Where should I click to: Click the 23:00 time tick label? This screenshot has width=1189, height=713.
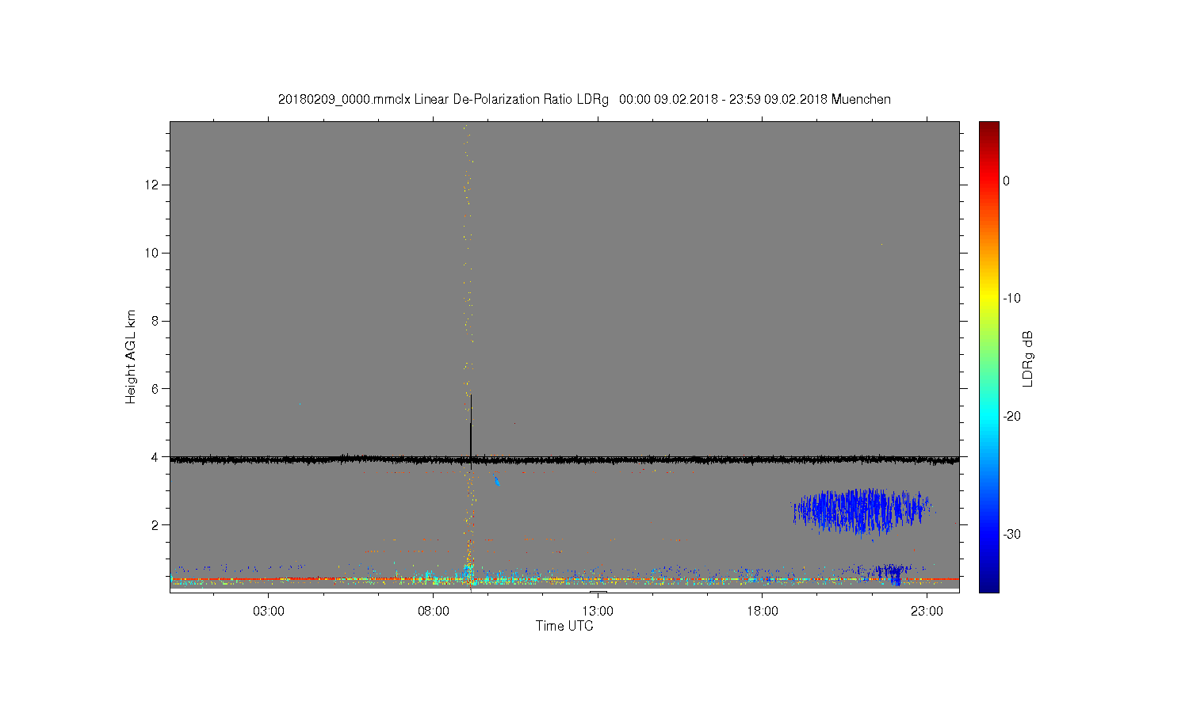pyautogui.click(x=927, y=612)
